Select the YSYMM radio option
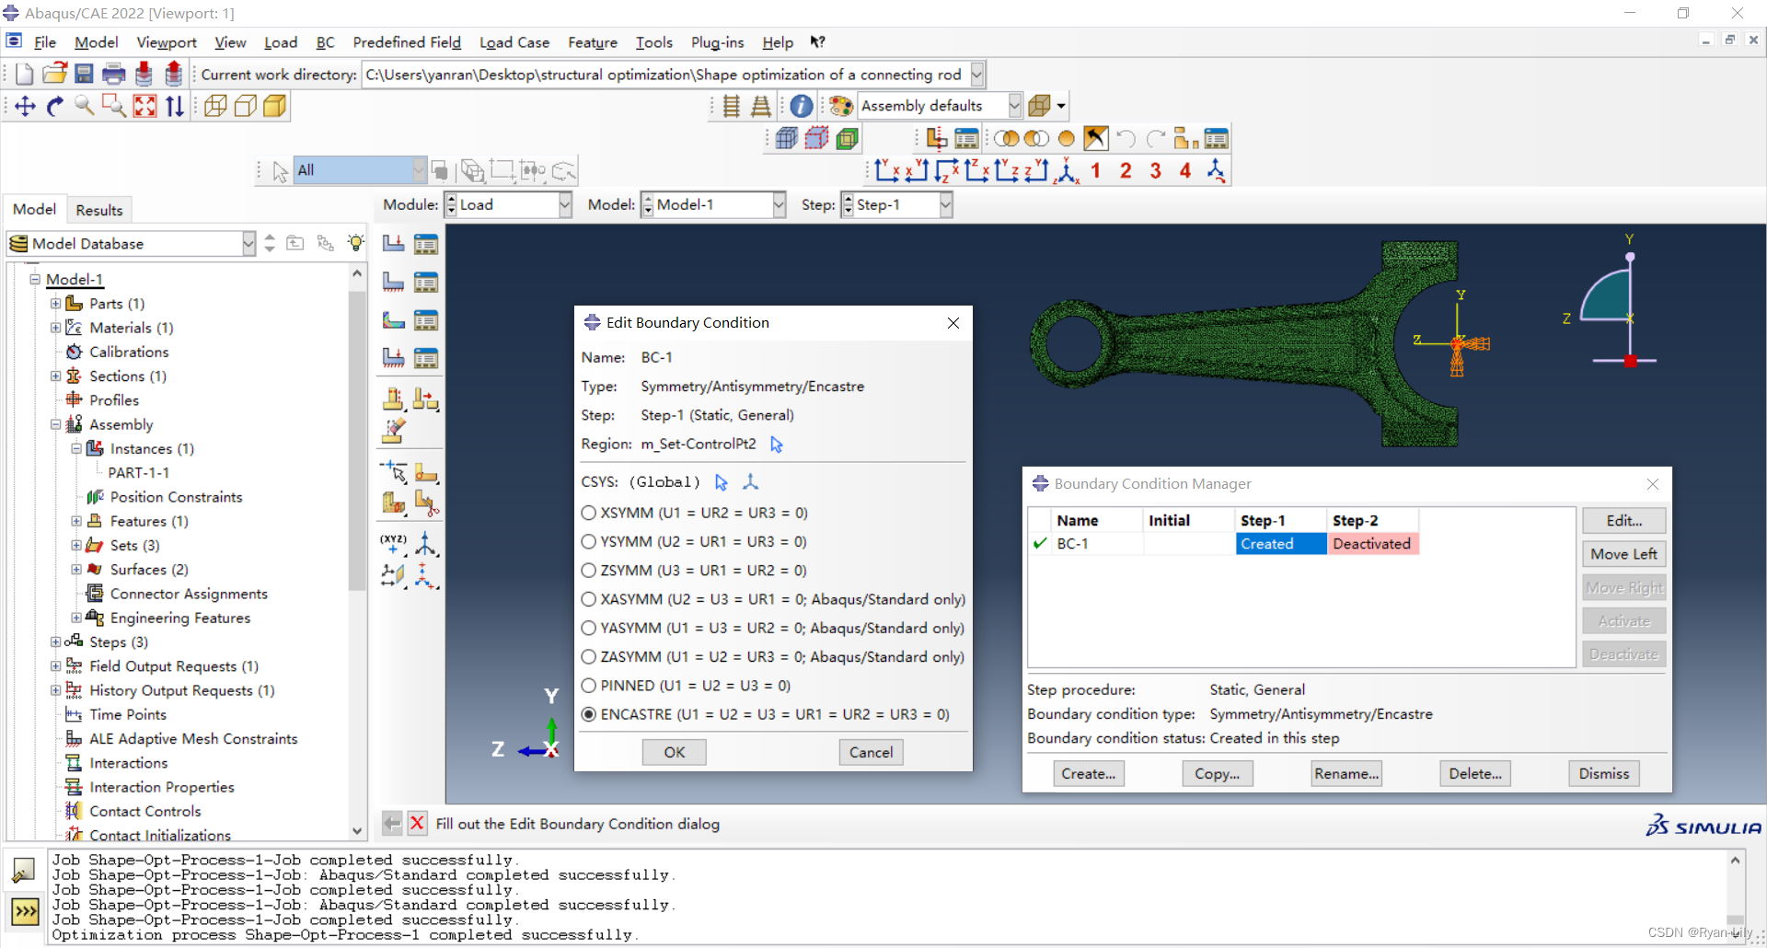Image resolution: width=1767 pixels, height=948 pixels. (x=589, y=541)
